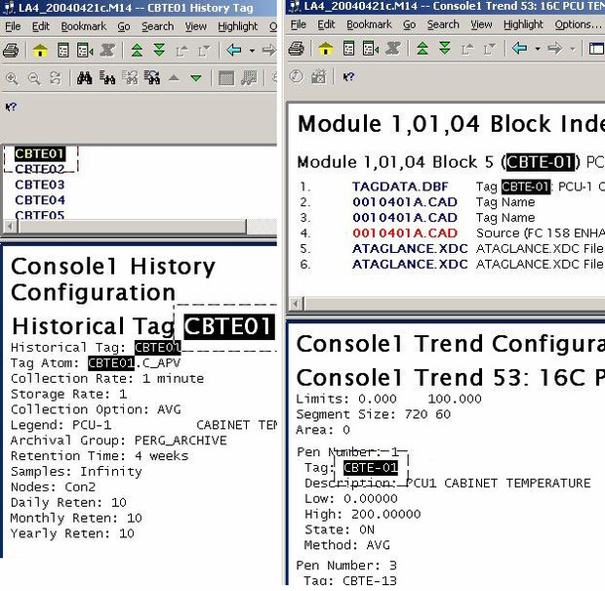Image resolution: width=605 pixels, height=591 pixels.
Task: Open the Back history dropdown in Trend window
Action: [x=537, y=48]
